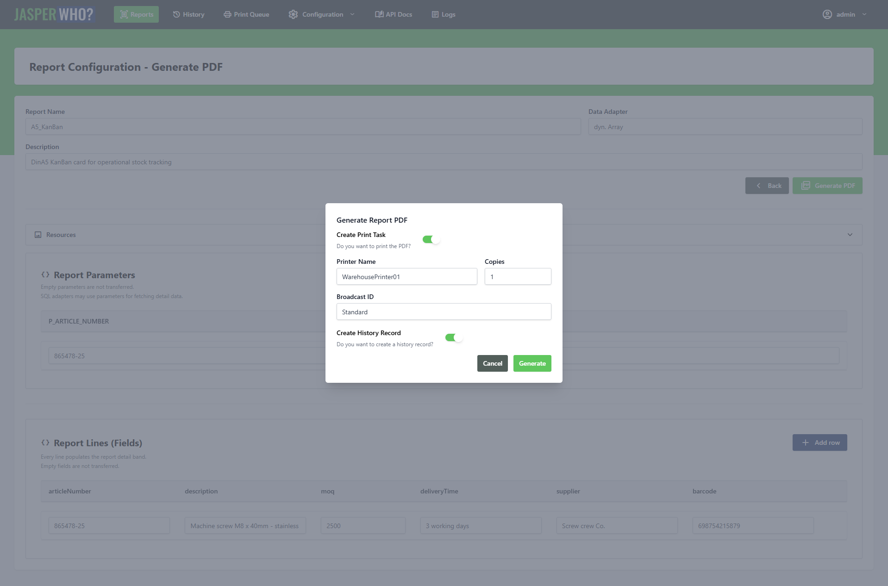The width and height of the screenshot is (888, 586).
Task: Click the Report Name field A5_KanBan
Action: 303,127
